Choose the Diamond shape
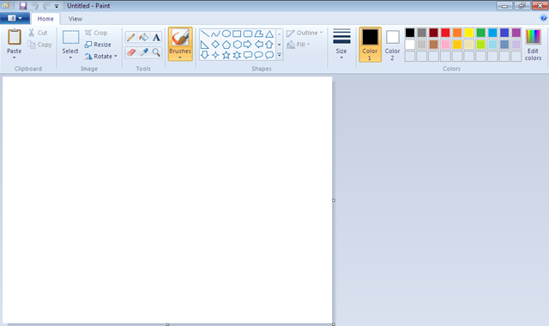The image size is (549, 326). 215,45
